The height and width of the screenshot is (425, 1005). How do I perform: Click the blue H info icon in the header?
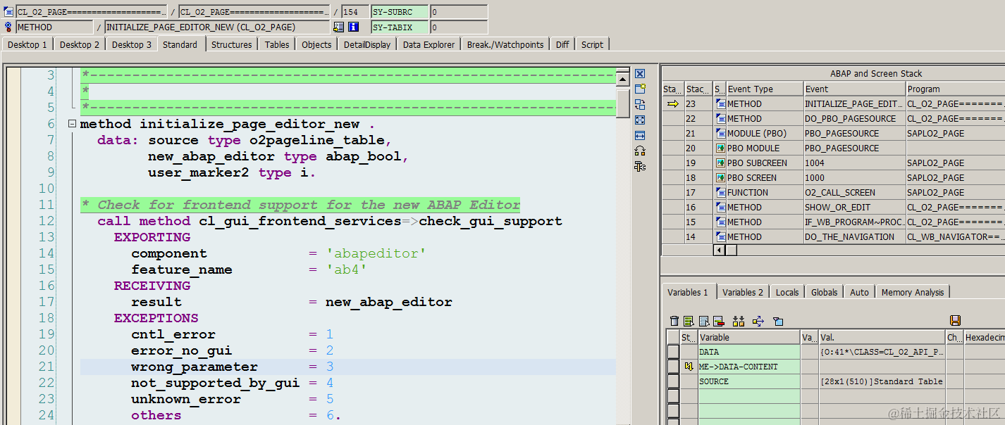click(353, 27)
